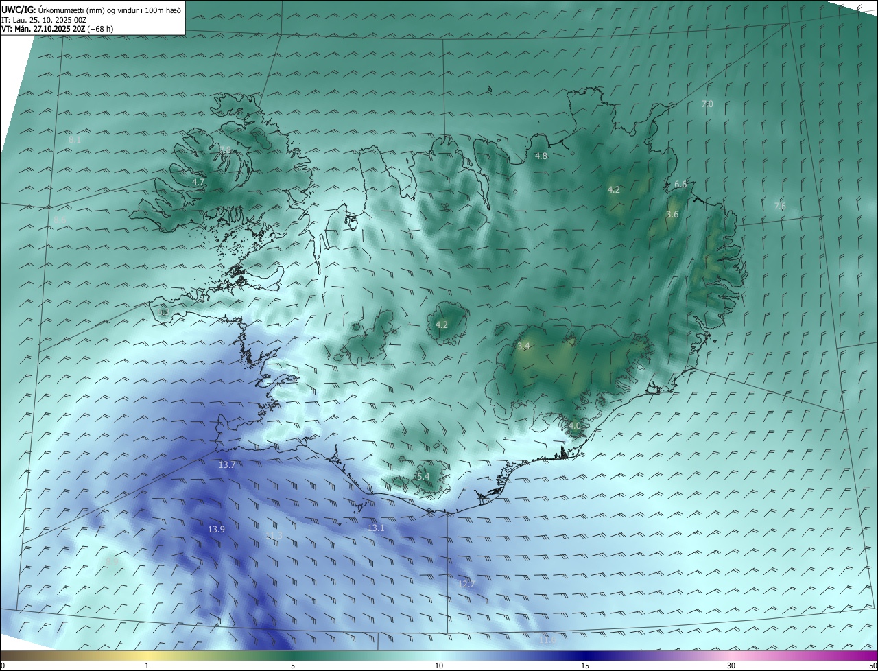Click the 7.0 value on the map
This screenshot has width=878, height=671.
(707, 104)
